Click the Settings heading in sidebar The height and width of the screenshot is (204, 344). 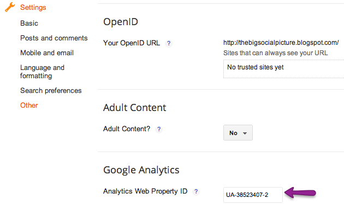(33, 7)
